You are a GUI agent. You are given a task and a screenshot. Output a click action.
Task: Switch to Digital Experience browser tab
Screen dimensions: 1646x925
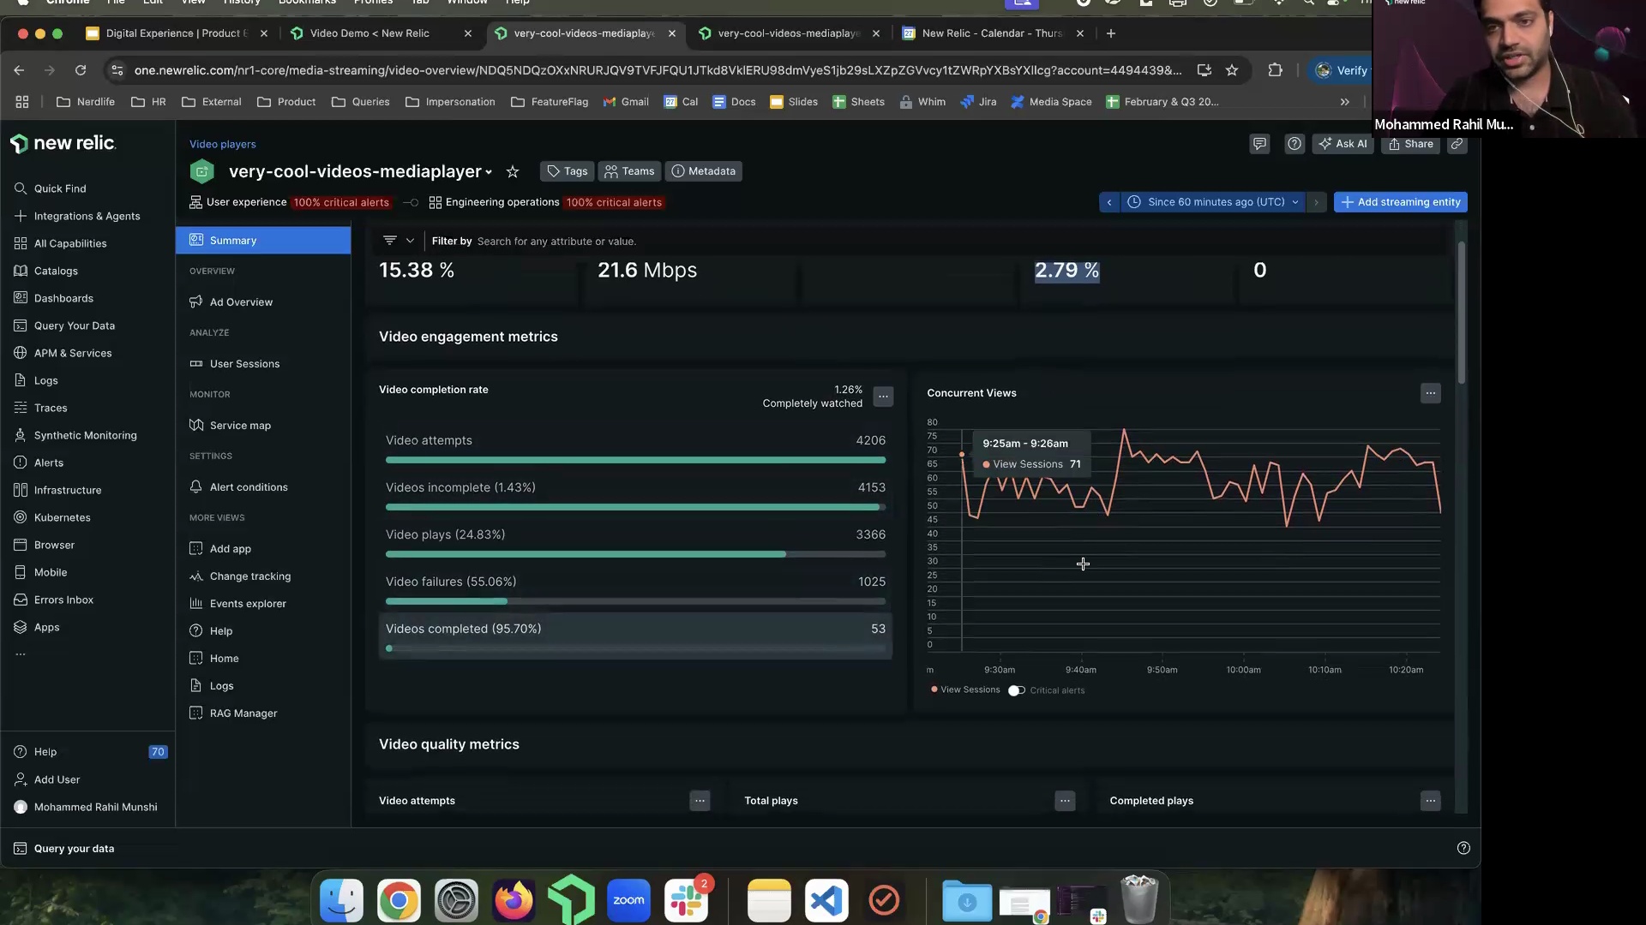pyautogui.click(x=177, y=33)
